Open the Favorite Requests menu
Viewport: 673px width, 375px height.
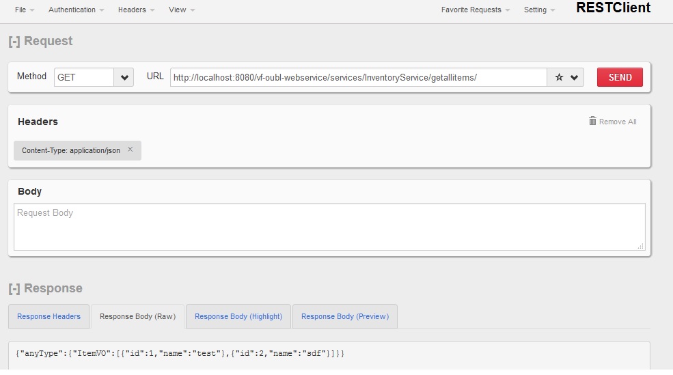[475, 10]
